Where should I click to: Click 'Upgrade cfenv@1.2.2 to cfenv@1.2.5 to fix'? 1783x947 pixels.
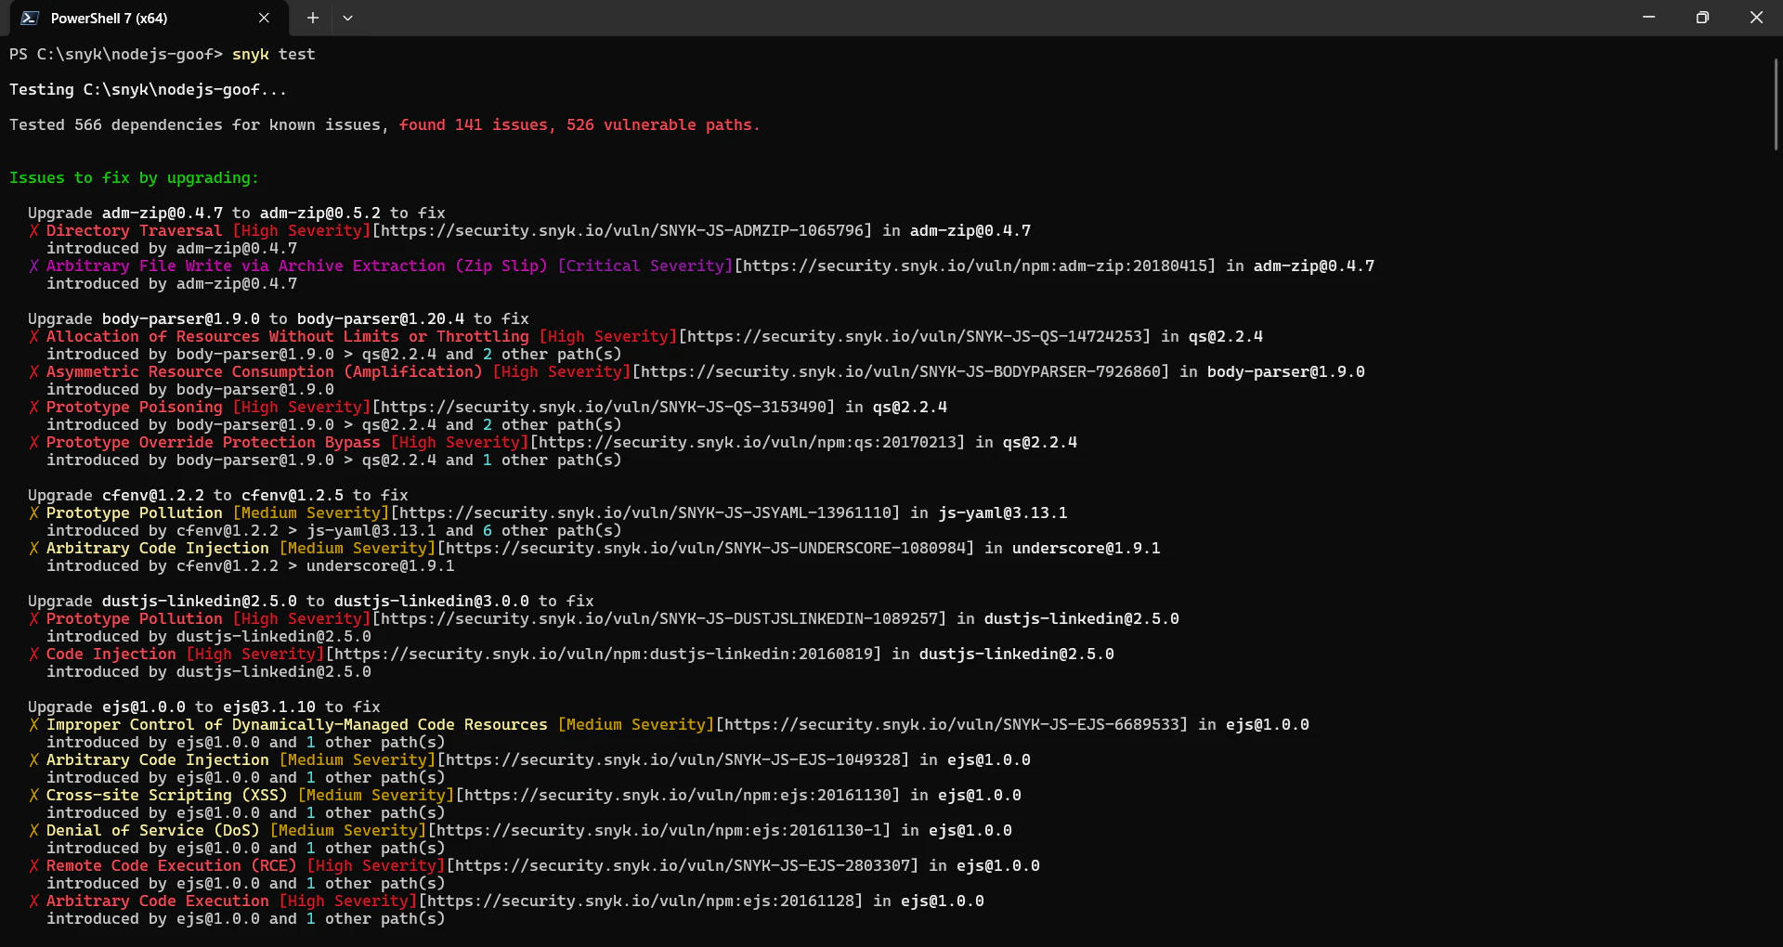(x=218, y=495)
